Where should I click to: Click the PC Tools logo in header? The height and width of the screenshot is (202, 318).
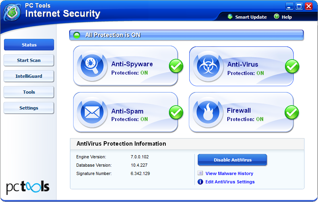[x=12, y=13]
